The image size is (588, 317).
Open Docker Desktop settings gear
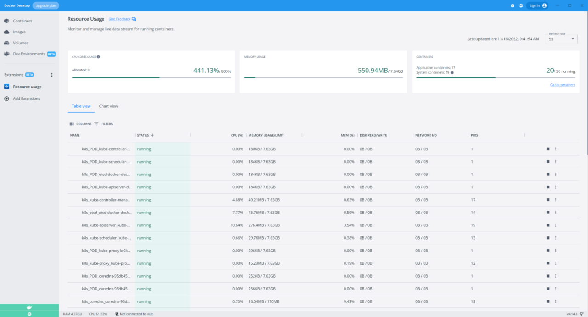521,5
